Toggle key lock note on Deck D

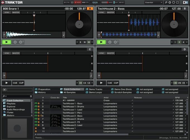click(x=186, y=75)
